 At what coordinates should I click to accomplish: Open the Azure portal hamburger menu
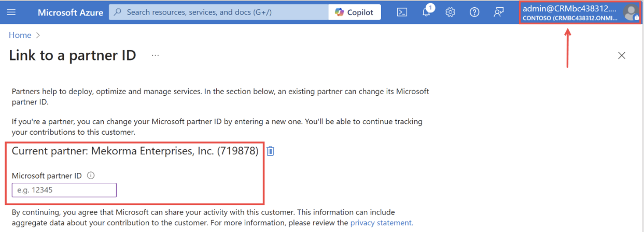click(x=11, y=12)
